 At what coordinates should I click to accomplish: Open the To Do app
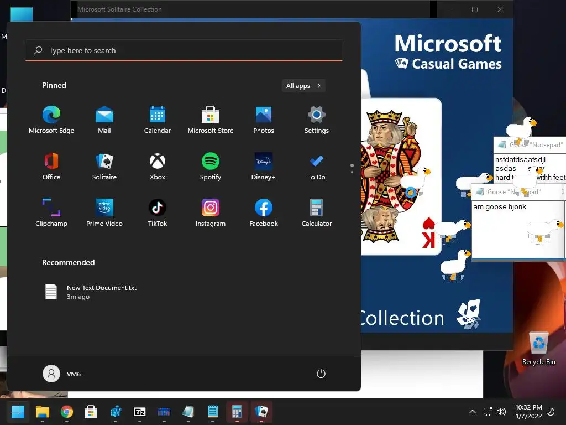317,167
